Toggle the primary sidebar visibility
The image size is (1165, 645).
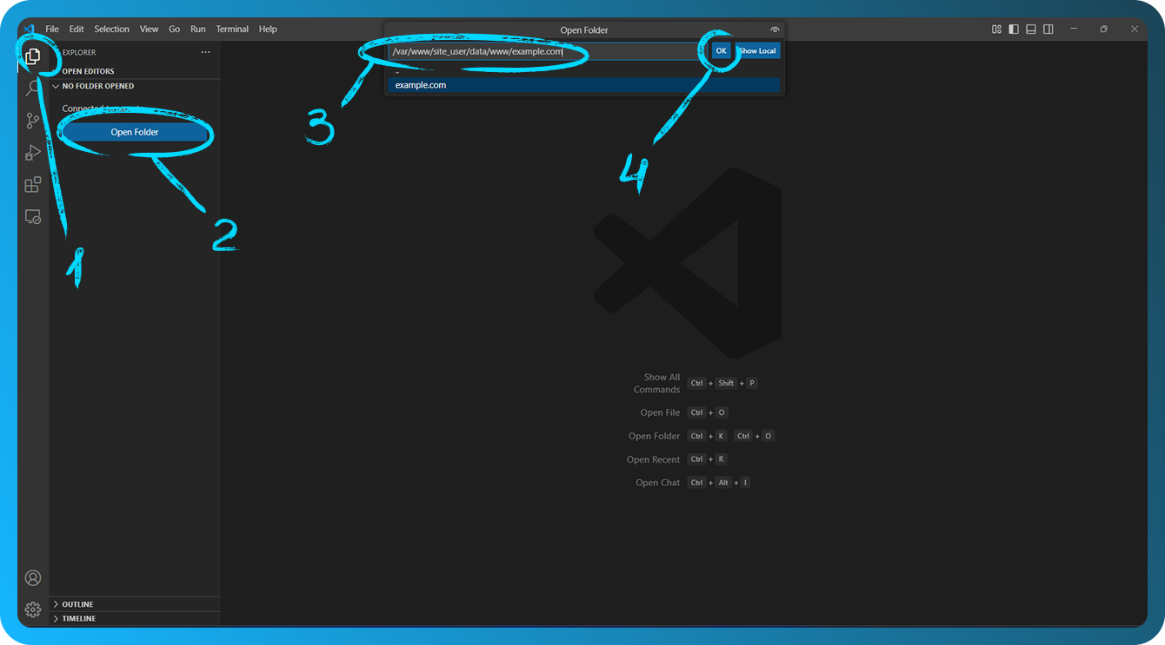1013,29
